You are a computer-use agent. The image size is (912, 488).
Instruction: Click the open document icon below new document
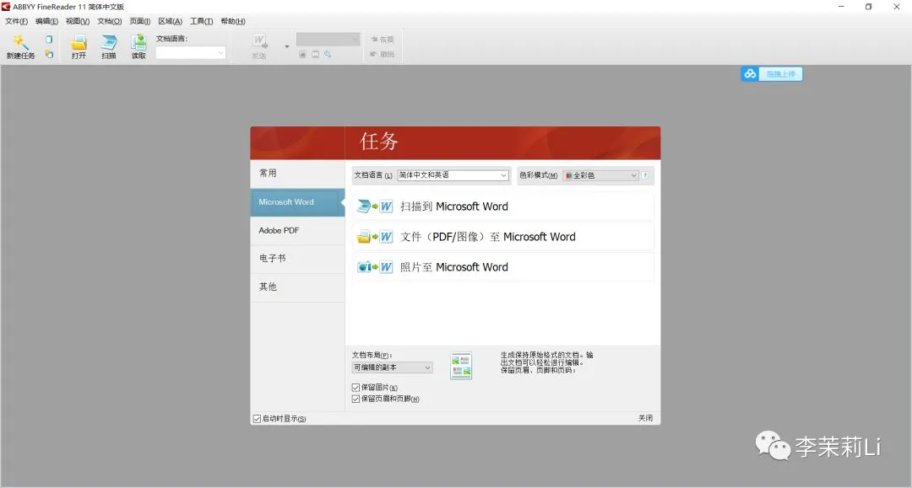49,54
